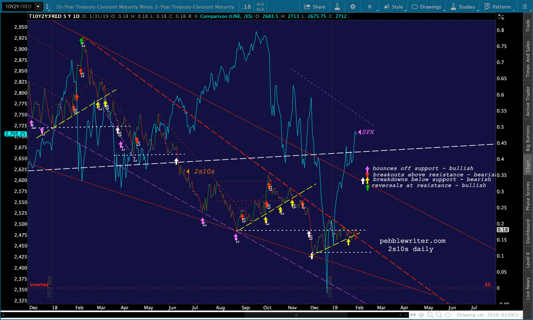Click the left scroll arrow of time scrollbar
This screenshot has height=320, width=533.
tap(3, 315)
